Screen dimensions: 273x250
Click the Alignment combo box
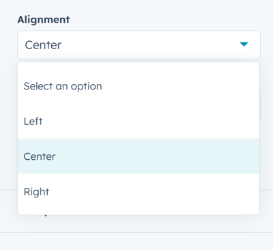(x=139, y=45)
